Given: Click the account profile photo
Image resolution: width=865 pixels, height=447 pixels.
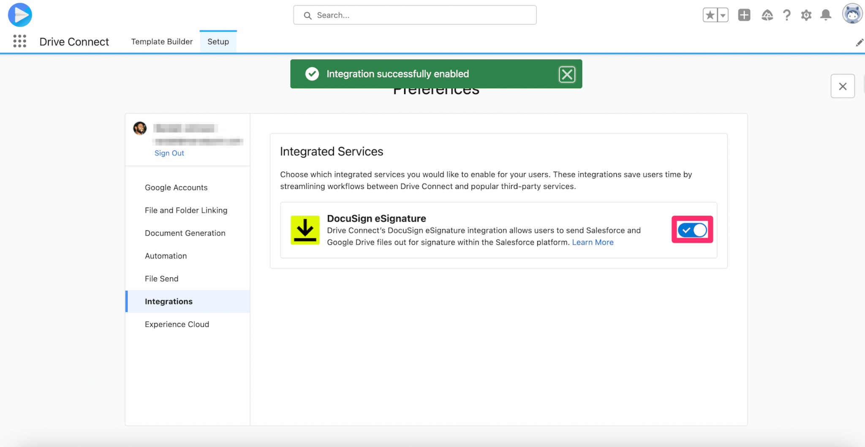Looking at the screenshot, I should (x=140, y=128).
